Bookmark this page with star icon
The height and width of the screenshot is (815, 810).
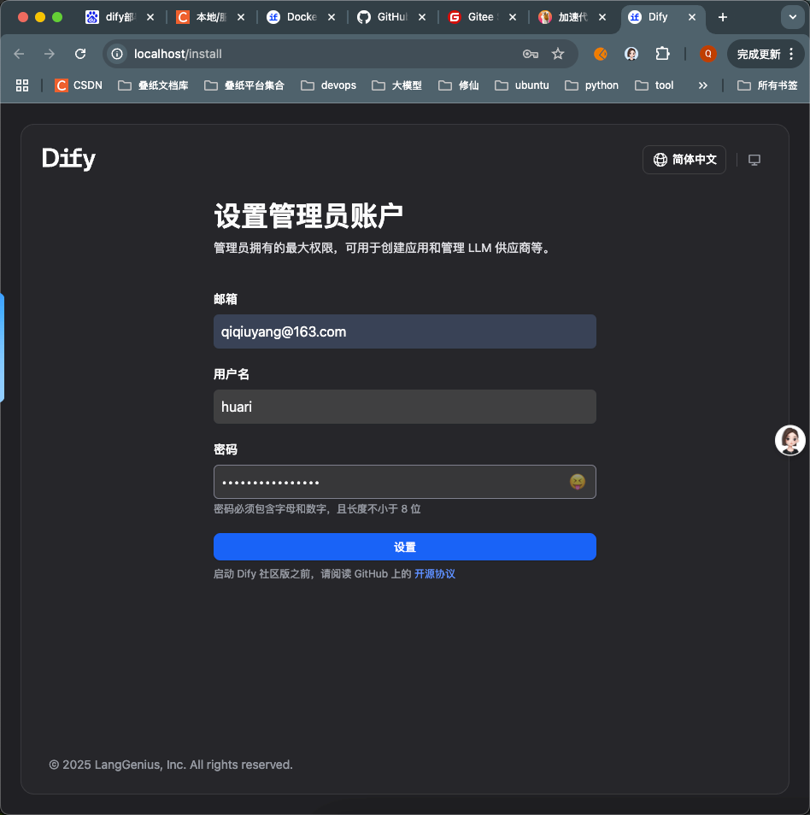click(558, 54)
